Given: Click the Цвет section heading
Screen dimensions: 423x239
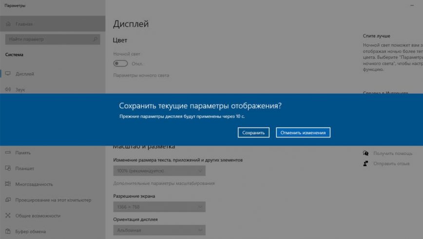Looking at the screenshot, I should coord(120,40).
